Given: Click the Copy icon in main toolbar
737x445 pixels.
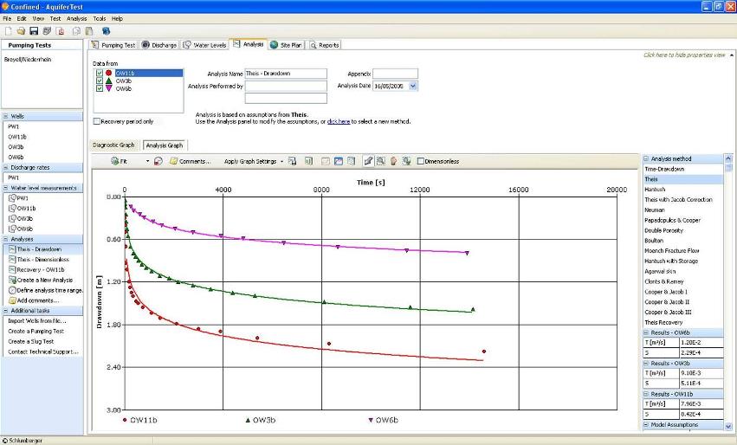Looking at the screenshot, I should (76, 31).
